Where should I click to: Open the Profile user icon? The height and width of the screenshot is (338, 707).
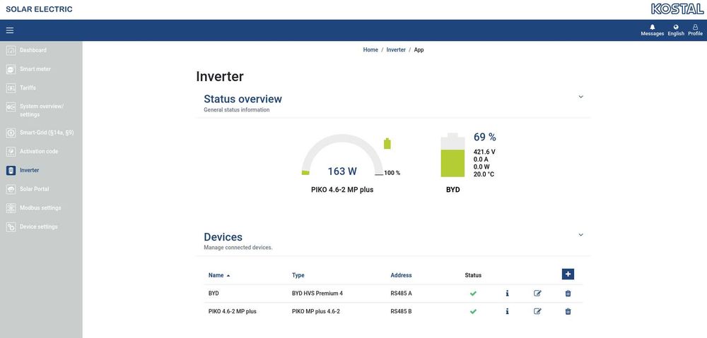point(695,30)
